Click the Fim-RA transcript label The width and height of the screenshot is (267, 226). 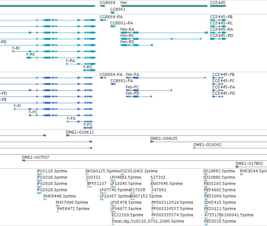coord(127,29)
